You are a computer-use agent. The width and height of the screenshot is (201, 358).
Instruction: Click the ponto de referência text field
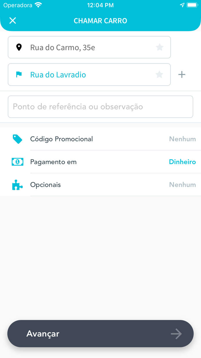(100, 106)
